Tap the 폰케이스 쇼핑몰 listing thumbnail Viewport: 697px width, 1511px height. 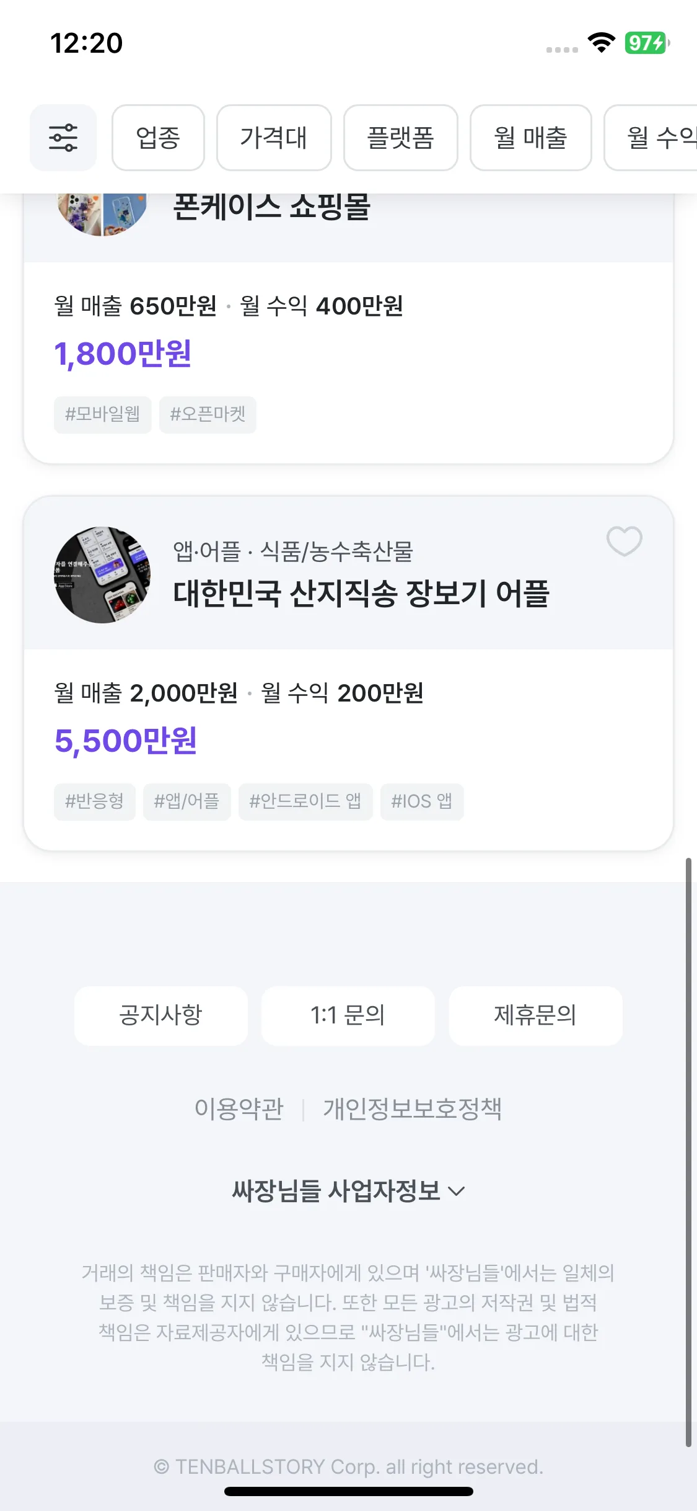point(102,213)
